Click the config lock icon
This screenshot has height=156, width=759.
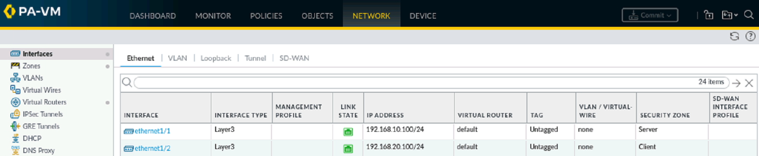pos(709,15)
